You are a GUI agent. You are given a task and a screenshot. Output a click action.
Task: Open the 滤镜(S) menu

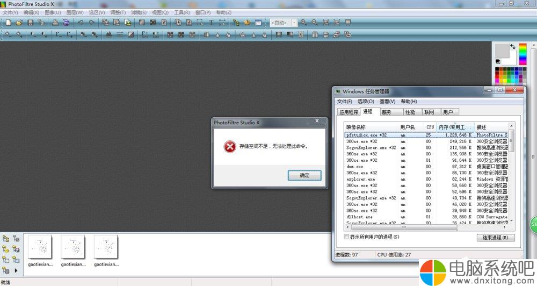(139, 12)
